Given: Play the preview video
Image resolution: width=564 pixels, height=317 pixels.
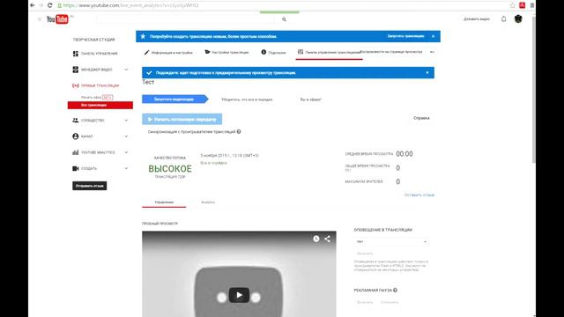Looking at the screenshot, I should [239, 295].
